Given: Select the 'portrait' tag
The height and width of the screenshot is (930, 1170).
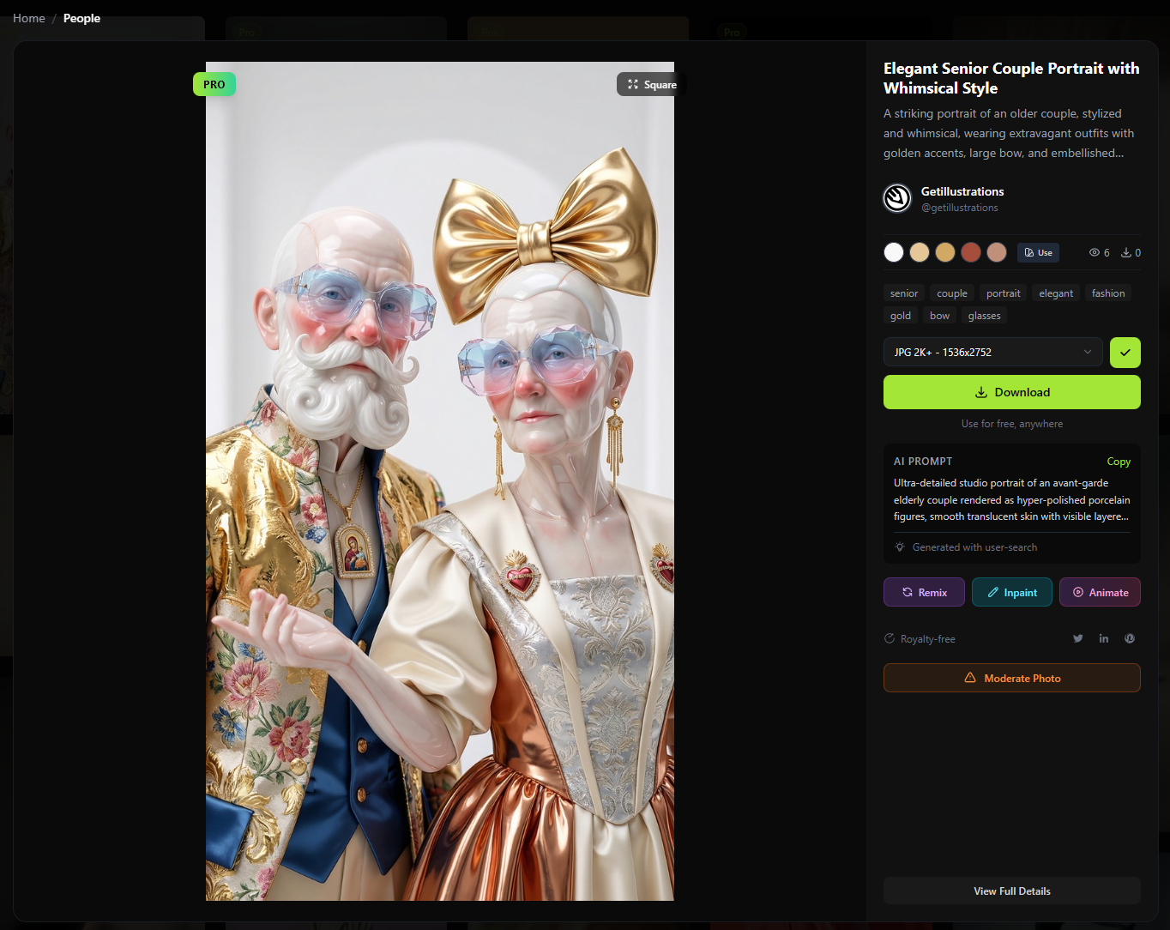Looking at the screenshot, I should click(x=1003, y=293).
